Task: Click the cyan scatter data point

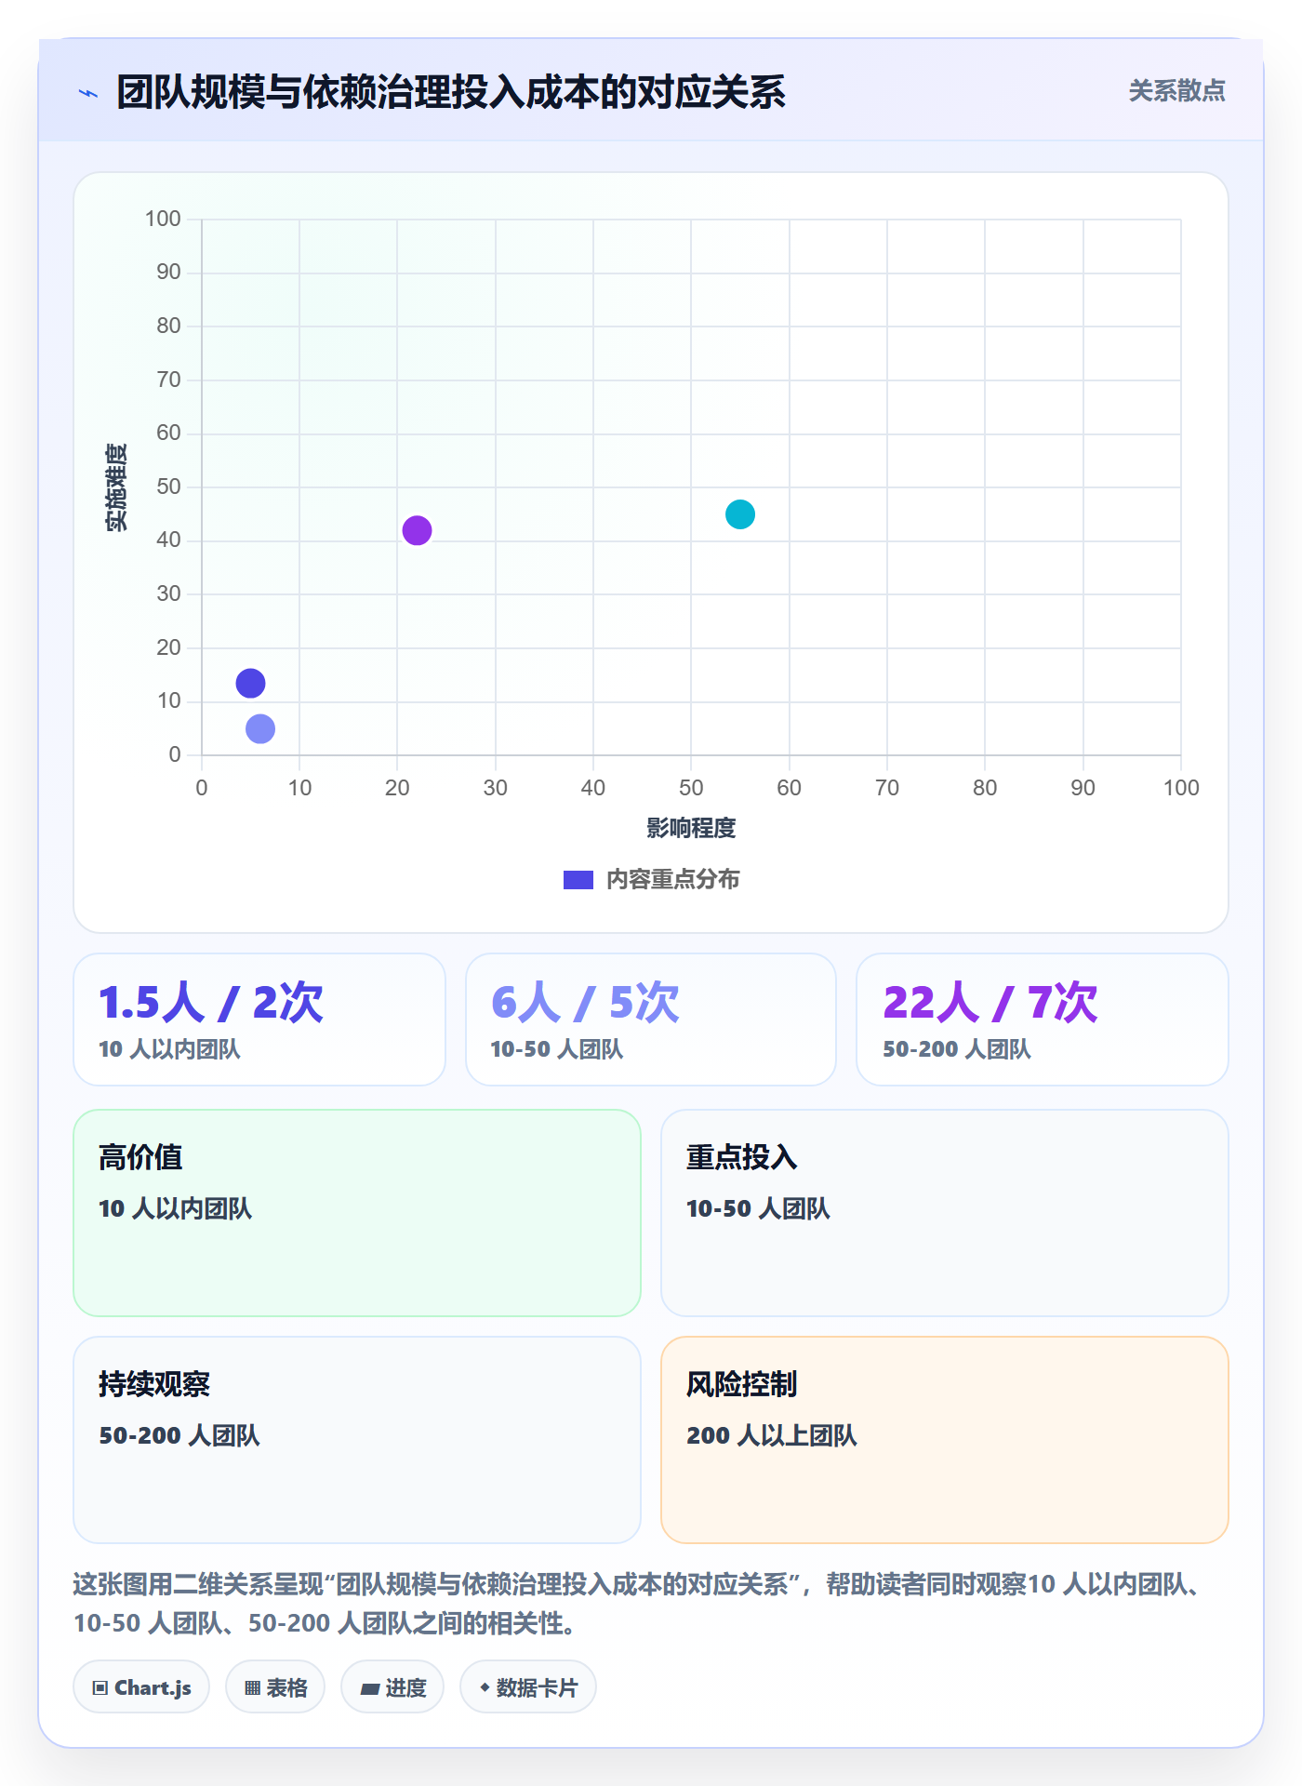Action: [x=740, y=513]
